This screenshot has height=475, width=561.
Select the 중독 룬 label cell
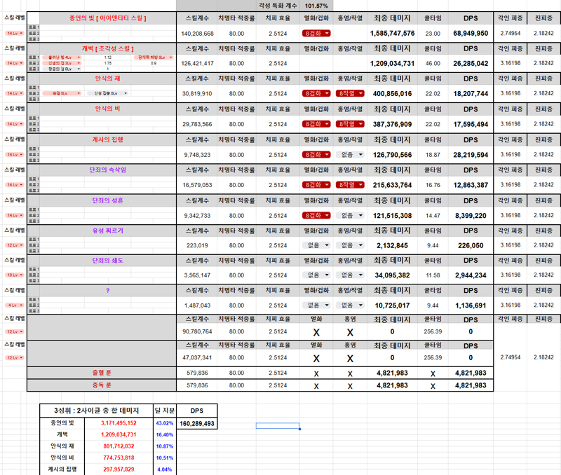click(102, 385)
